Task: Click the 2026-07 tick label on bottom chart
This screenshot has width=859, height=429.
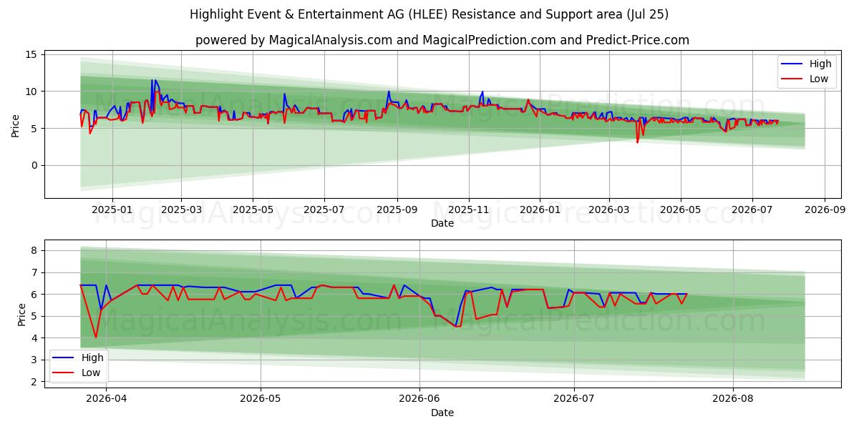Action: (x=574, y=400)
